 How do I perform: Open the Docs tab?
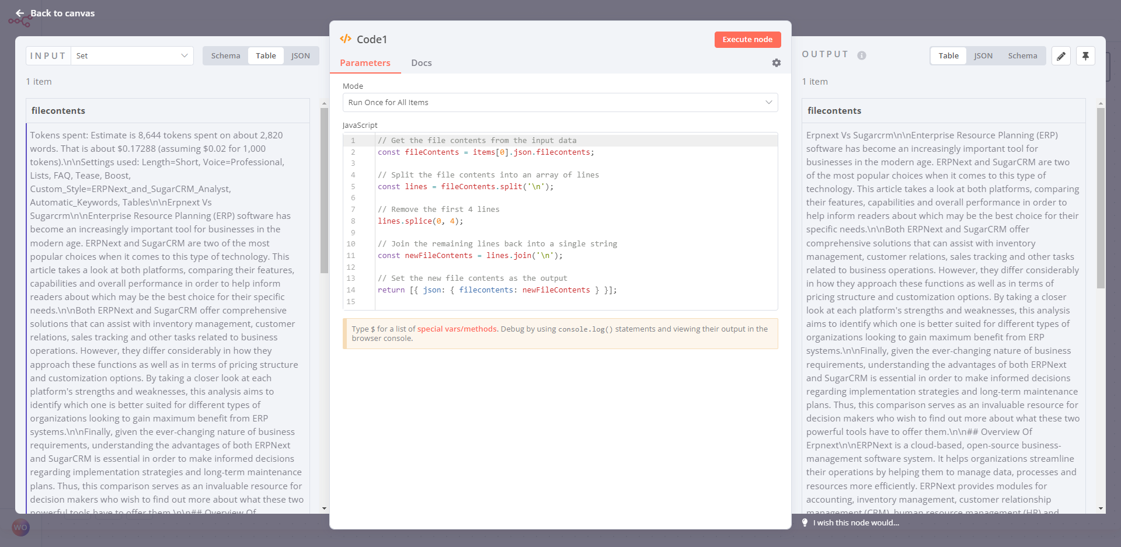point(421,63)
